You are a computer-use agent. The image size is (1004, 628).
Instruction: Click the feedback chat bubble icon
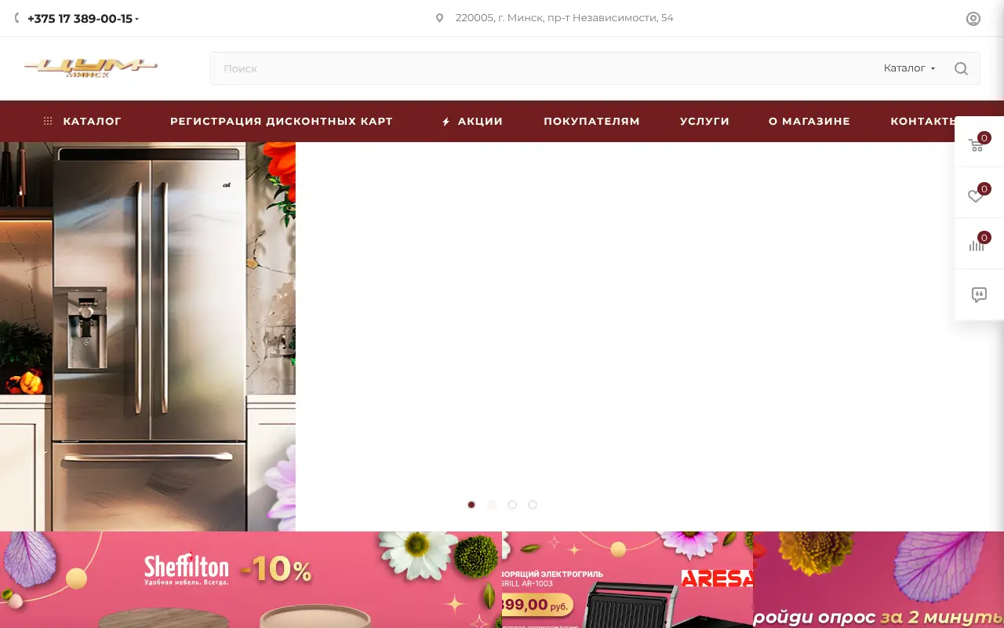coord(978,295)
